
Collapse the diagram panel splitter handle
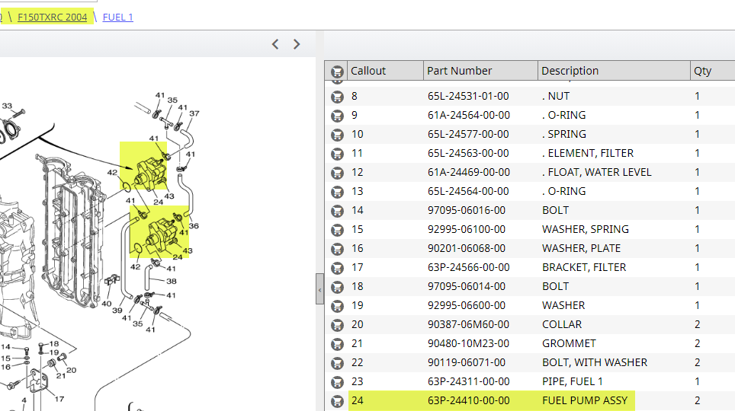319,289
